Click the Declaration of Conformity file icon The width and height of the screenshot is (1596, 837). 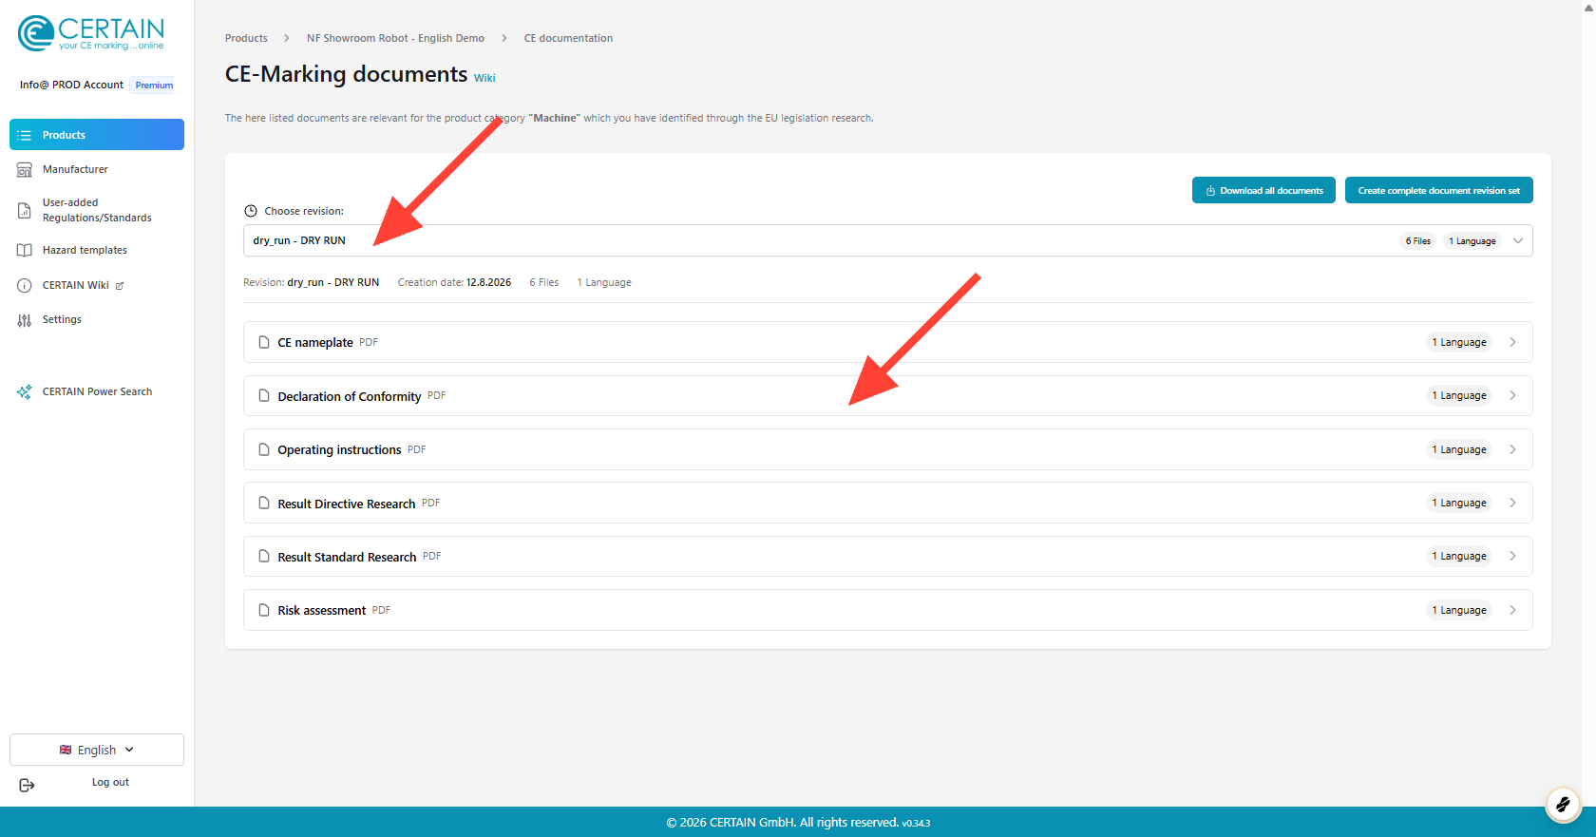click(x=264, y=395)
